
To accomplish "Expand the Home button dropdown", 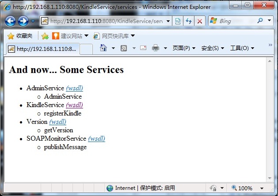I will click(113, 48).
